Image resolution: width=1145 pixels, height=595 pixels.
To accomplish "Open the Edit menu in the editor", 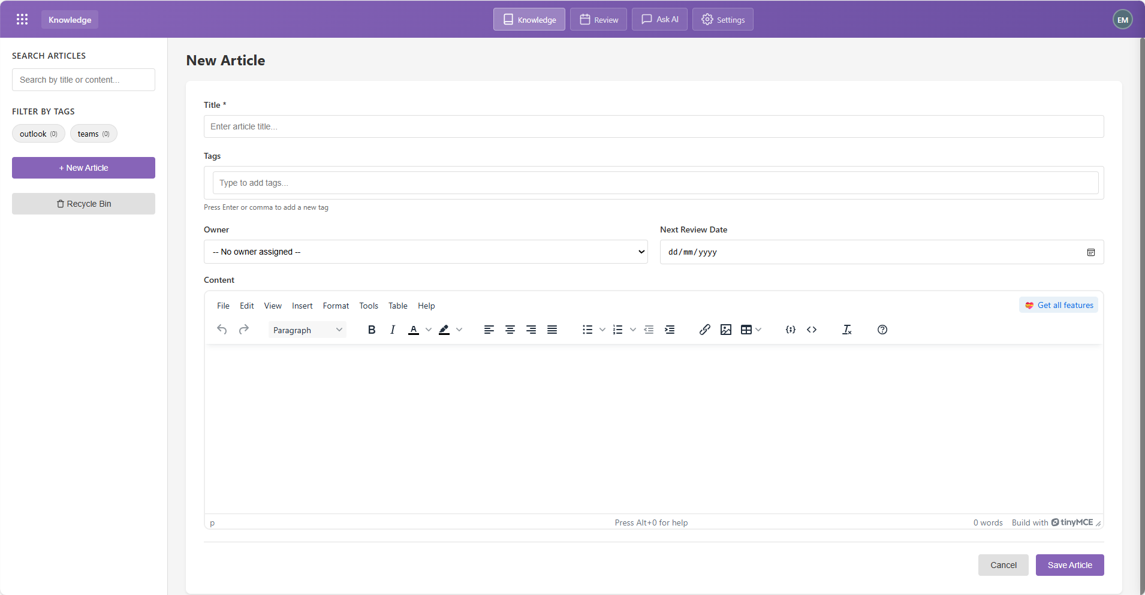I will coord(247,306).
